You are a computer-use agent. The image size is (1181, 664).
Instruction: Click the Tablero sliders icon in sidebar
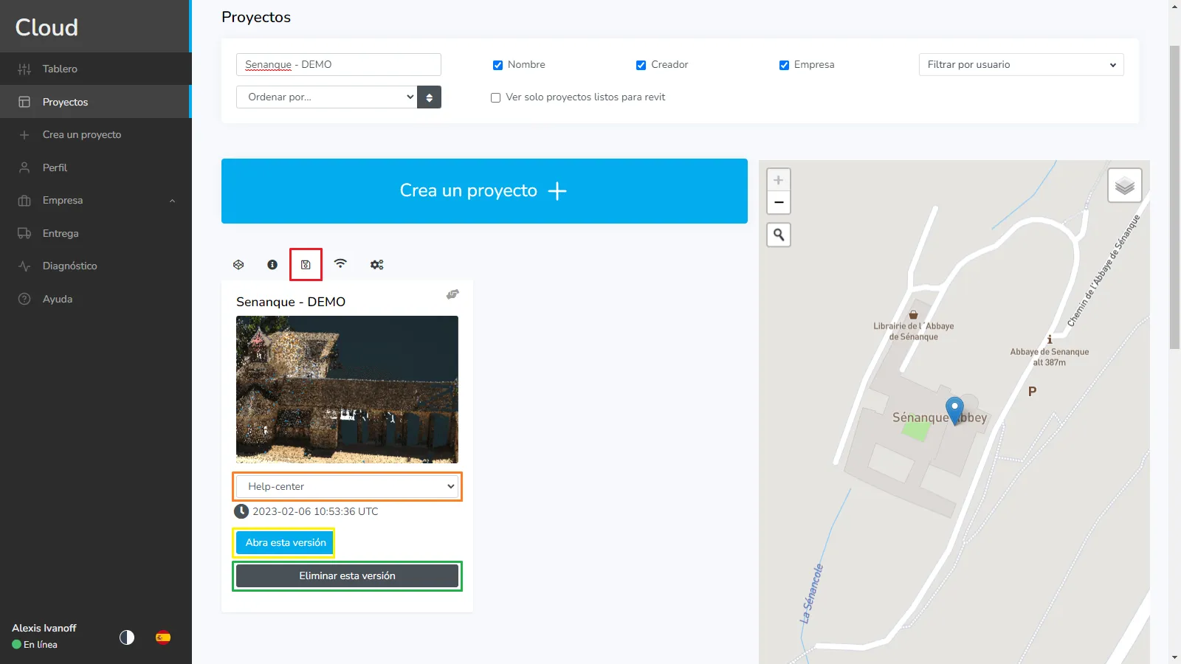coord(24,69)
